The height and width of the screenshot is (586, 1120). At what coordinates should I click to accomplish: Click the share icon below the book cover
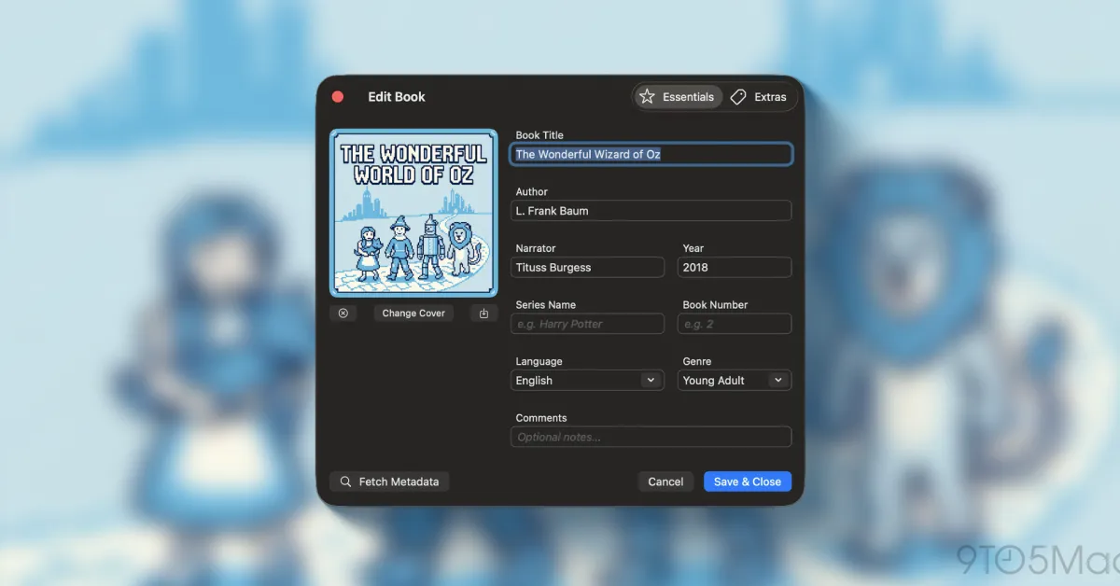coord(483,313)
